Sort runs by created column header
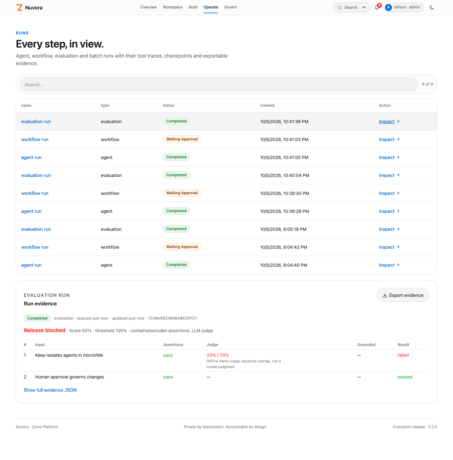The height and width of the screenshot is (460, 453). (267, 105)
